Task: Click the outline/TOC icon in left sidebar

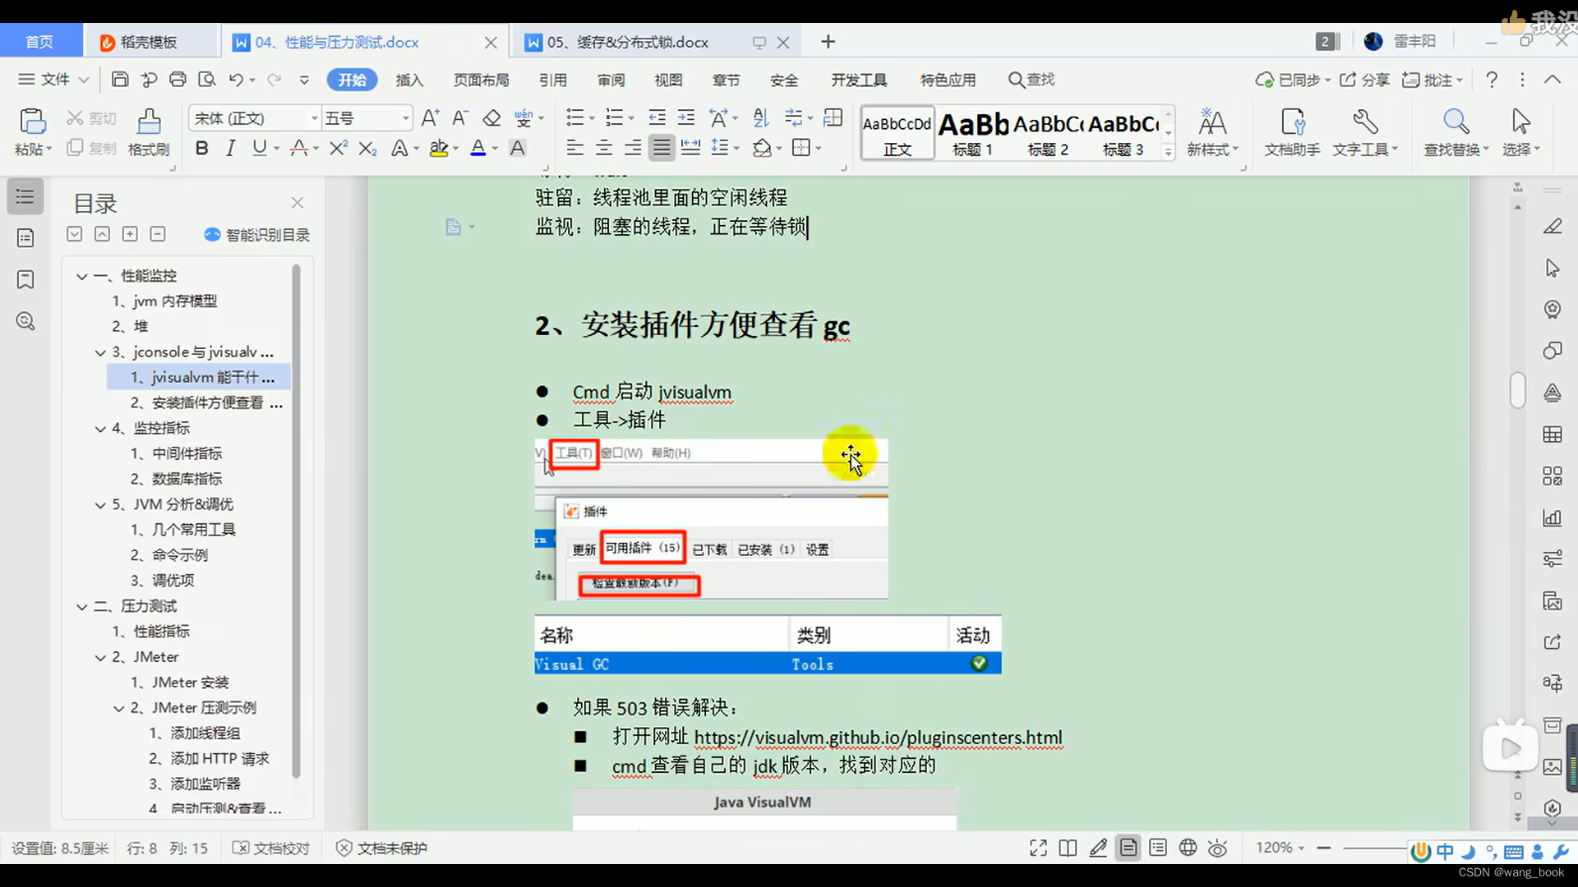Action: pyautogui.click(x=25, y=197)
